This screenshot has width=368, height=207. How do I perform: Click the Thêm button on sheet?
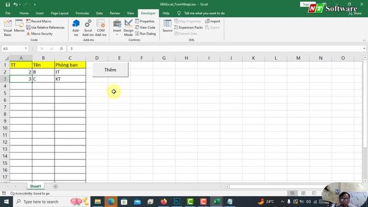(110, 70)
